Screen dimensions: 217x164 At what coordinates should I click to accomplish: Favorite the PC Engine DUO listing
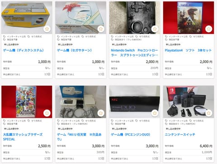click(155, 113)
